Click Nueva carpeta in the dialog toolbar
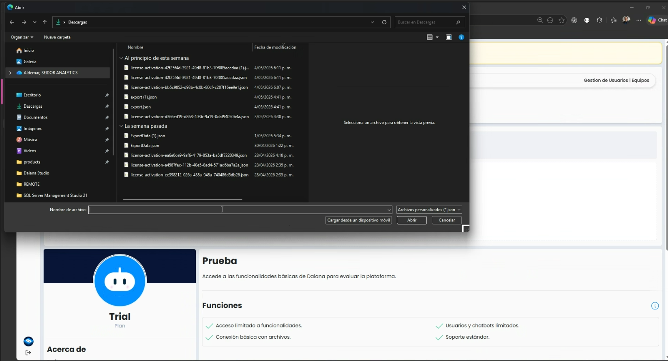 point(57,37)
